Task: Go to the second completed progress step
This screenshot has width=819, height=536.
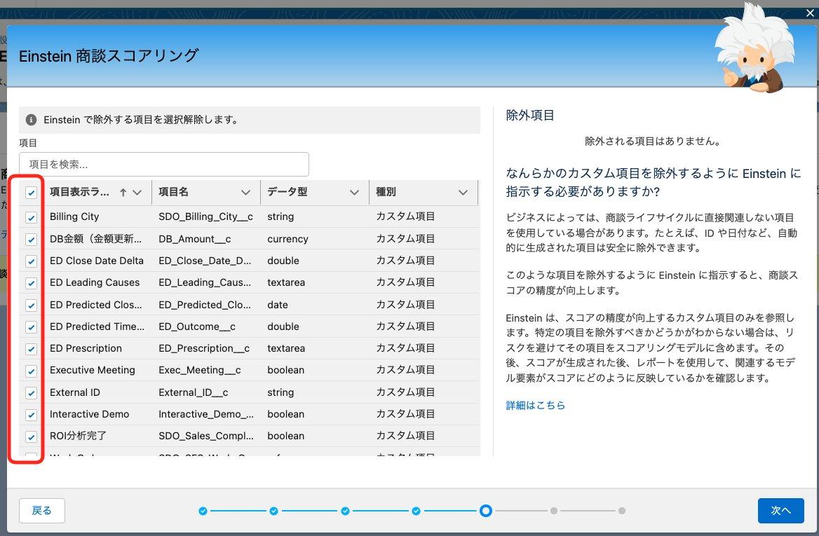Action: [x=273, y=511]
